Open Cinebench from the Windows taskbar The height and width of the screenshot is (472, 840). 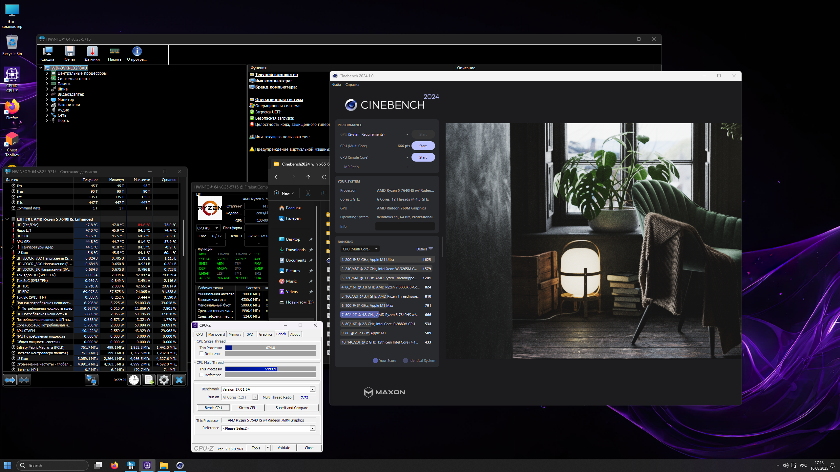(x=180, y=465)
